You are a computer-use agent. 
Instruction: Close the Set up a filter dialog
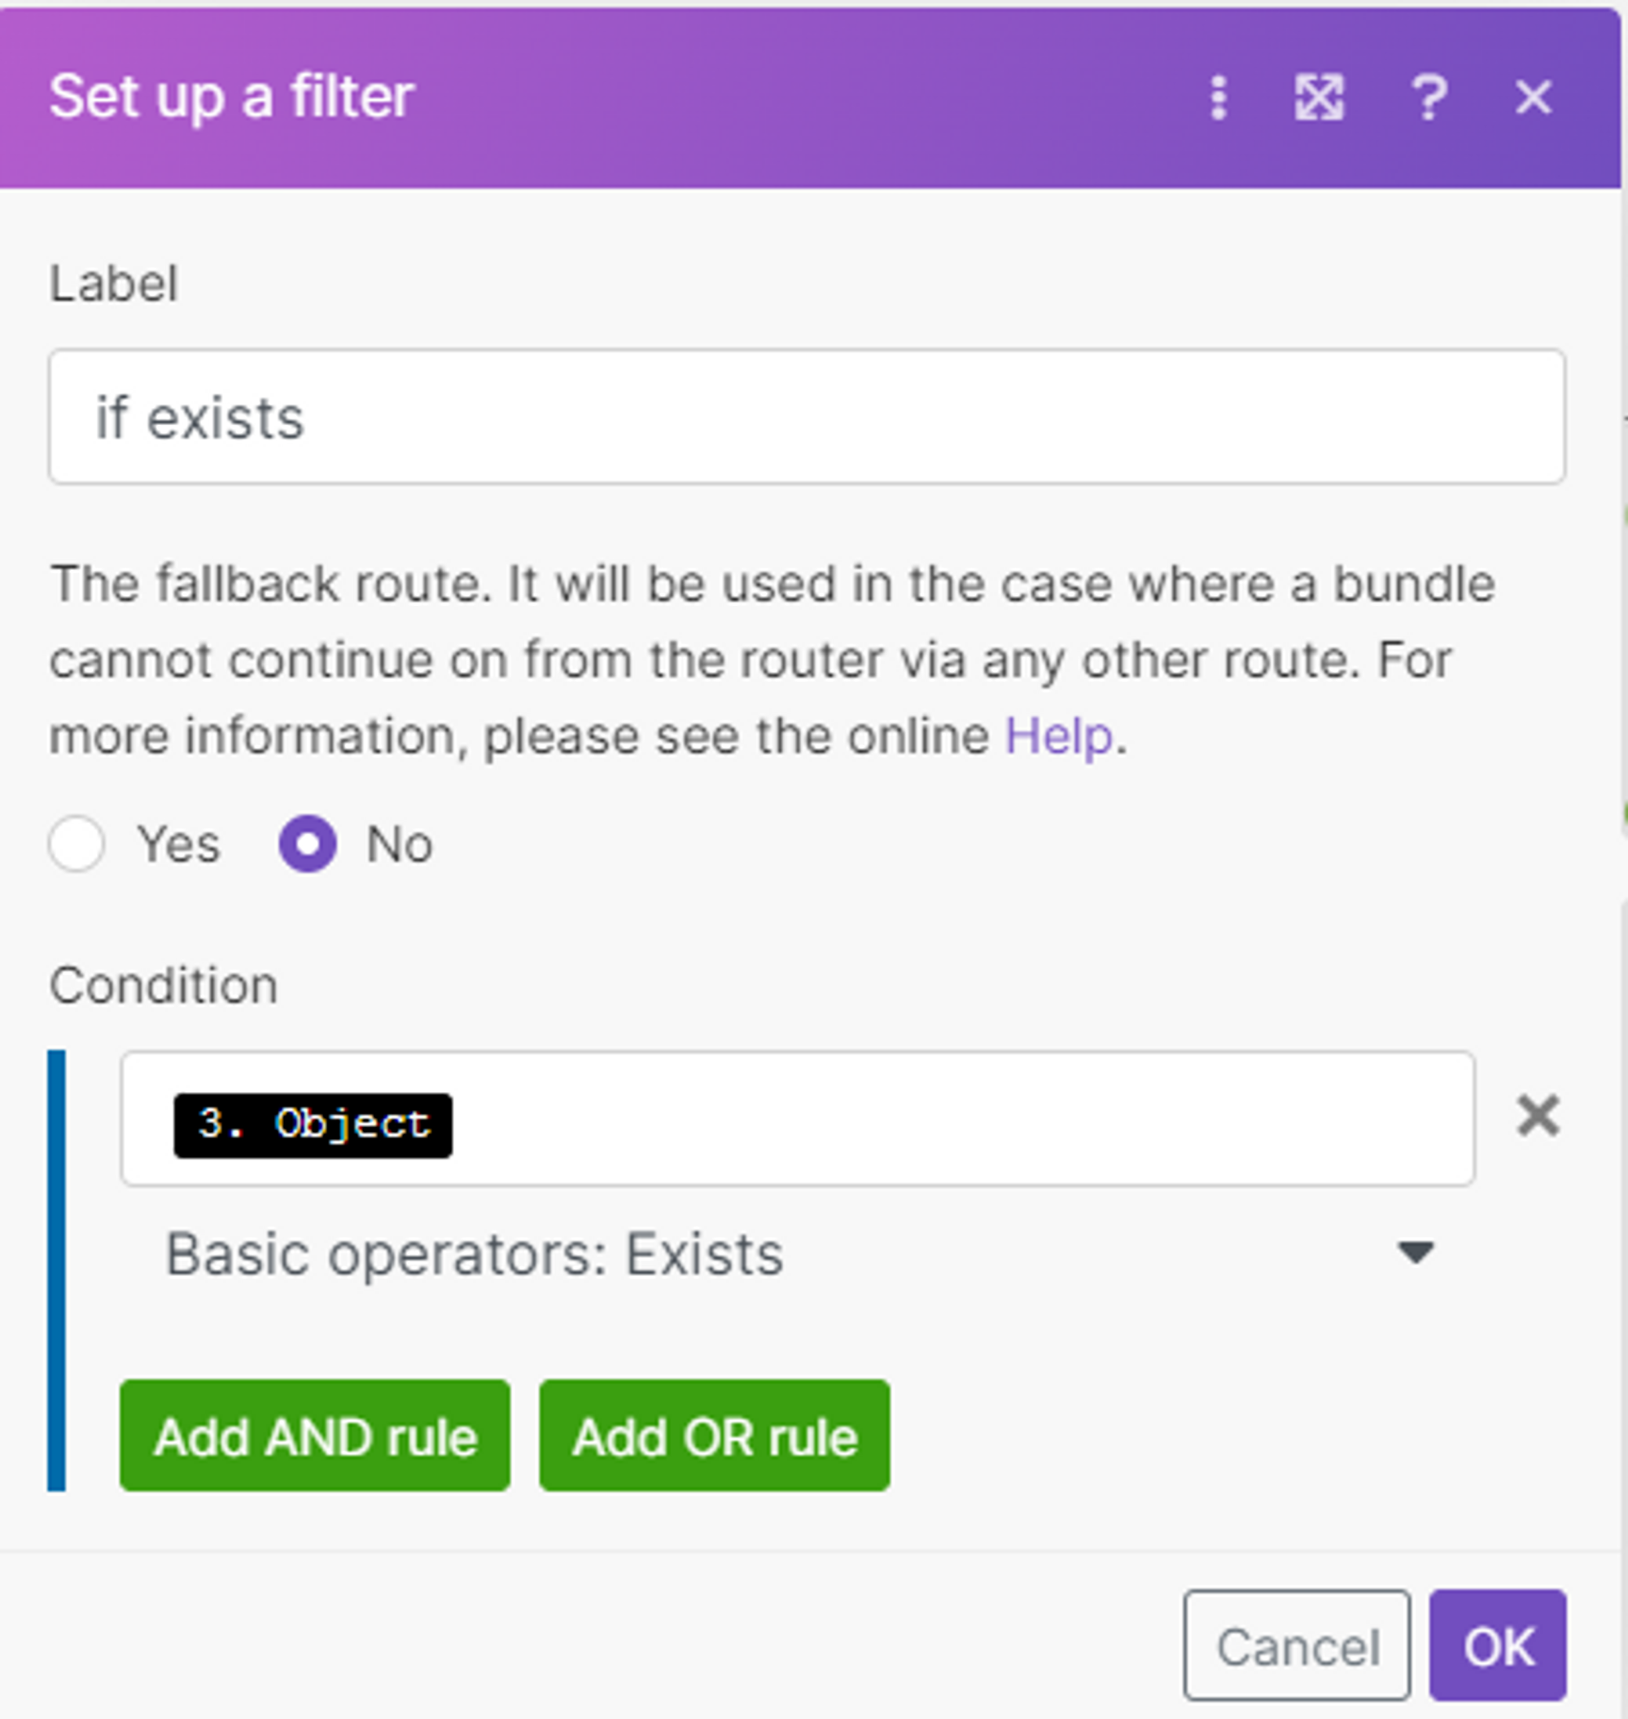(1534, 97)
